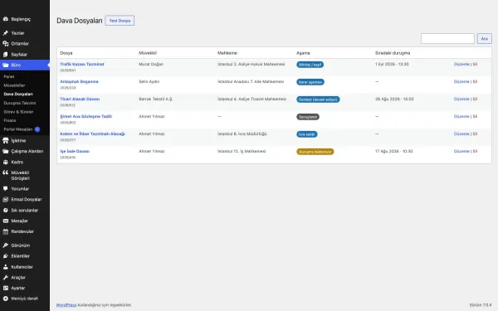
Task: Open Ticari Alacak Davası case
Action: click(80, 99)
